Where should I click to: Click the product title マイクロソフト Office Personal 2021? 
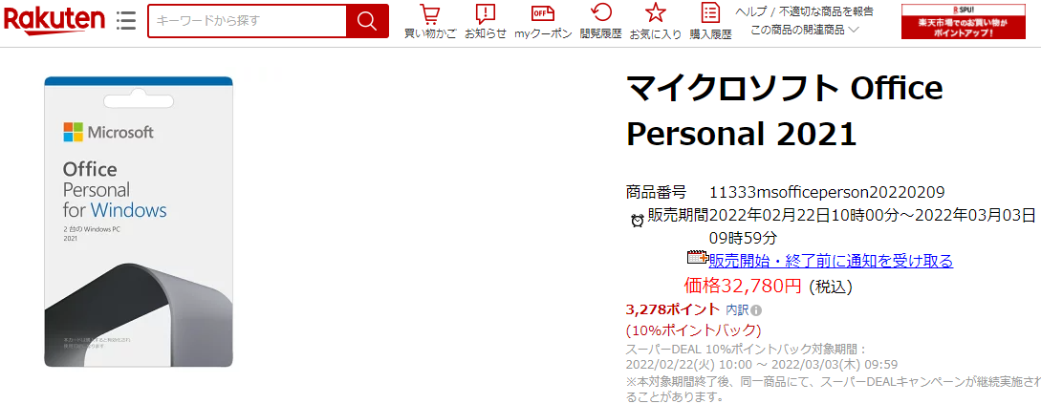(785, 111)
